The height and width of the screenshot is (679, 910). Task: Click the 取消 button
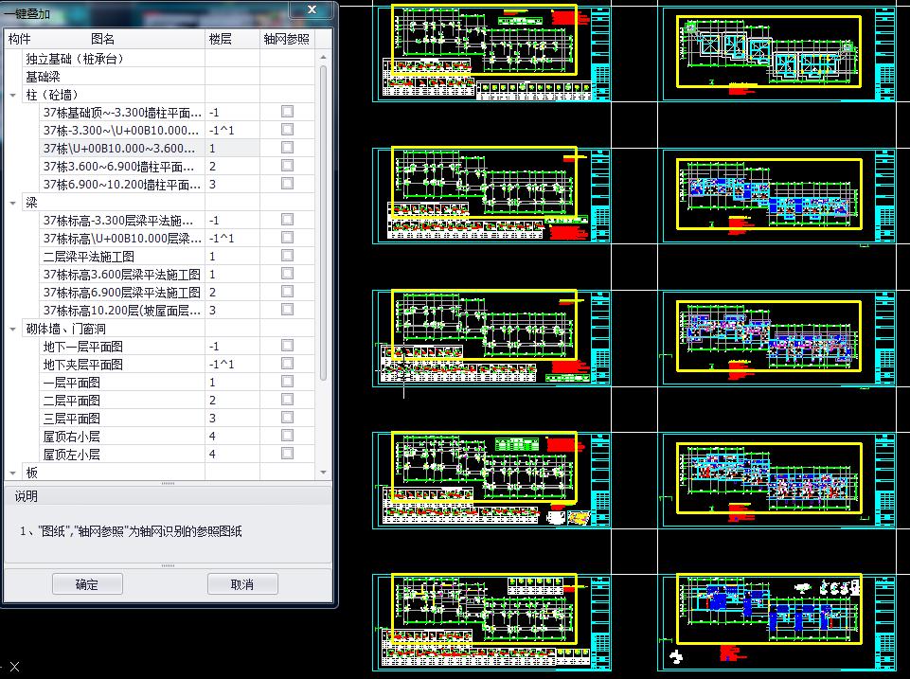point(242,583)
